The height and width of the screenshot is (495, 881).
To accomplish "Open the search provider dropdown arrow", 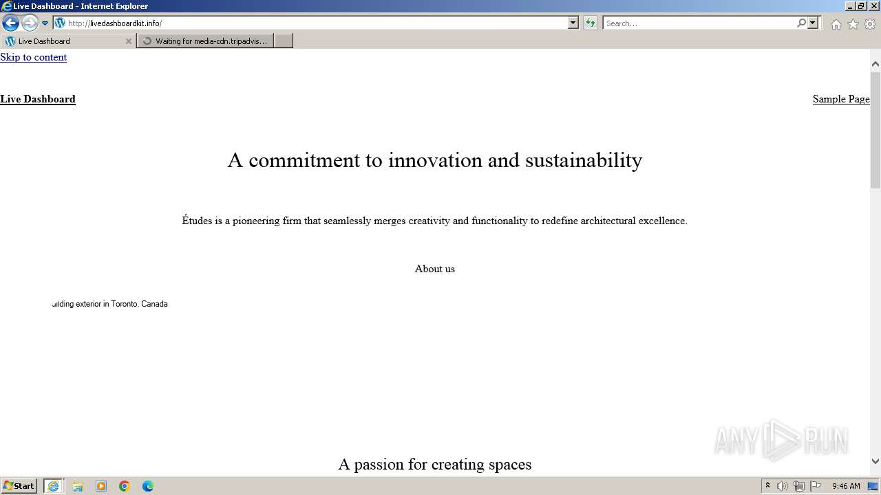I will pyautogui.click(x=813, y=23).
